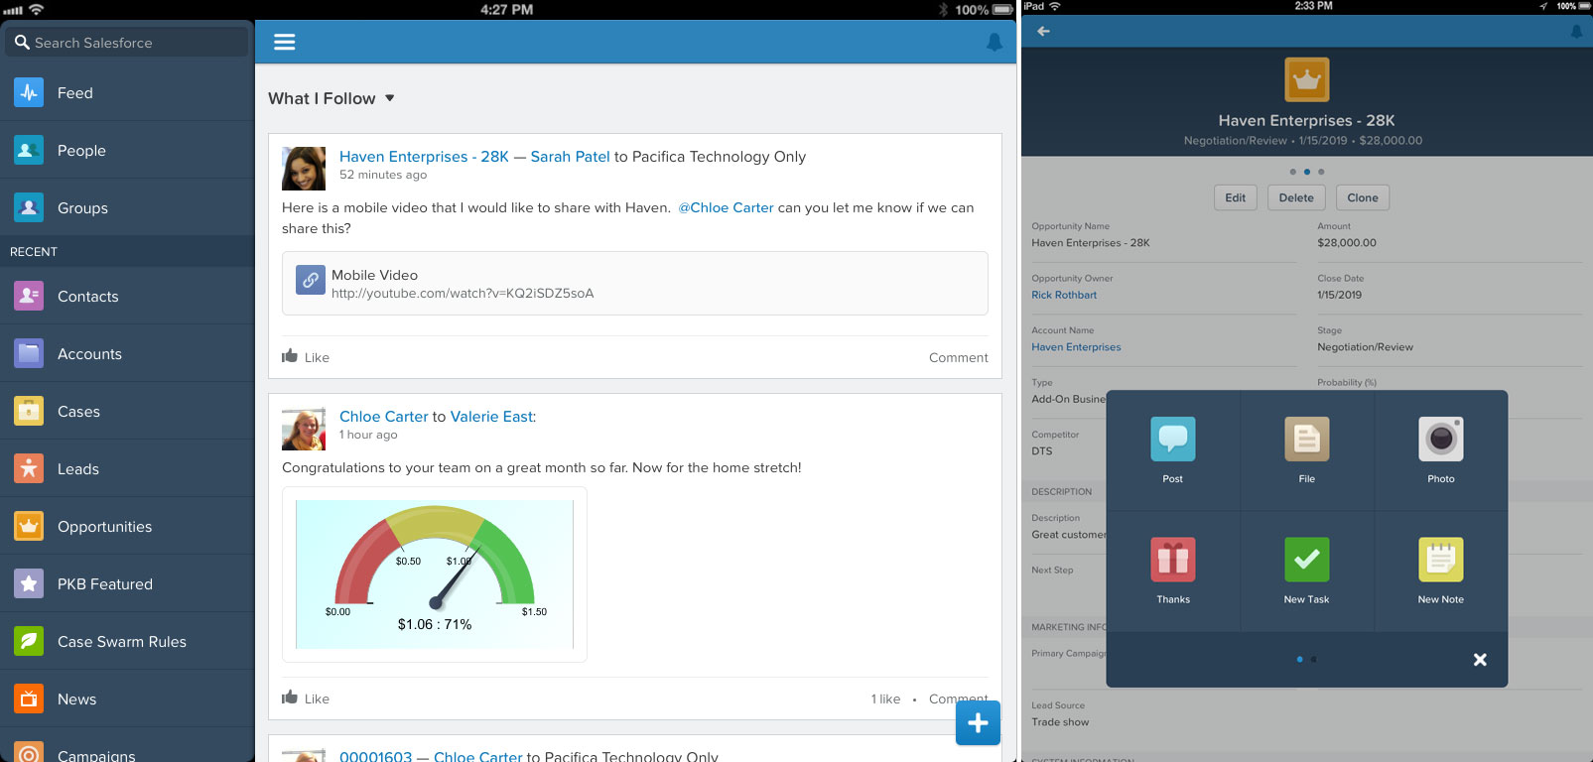Viewport: 1593px width, 762px height.
Task: Click the Delete button
Action: click(1295, 197)
